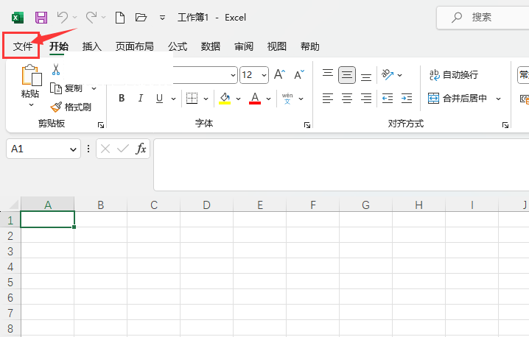Redo the last action
Viewport: 529px width, 337px height.
(x=91, y=17)
